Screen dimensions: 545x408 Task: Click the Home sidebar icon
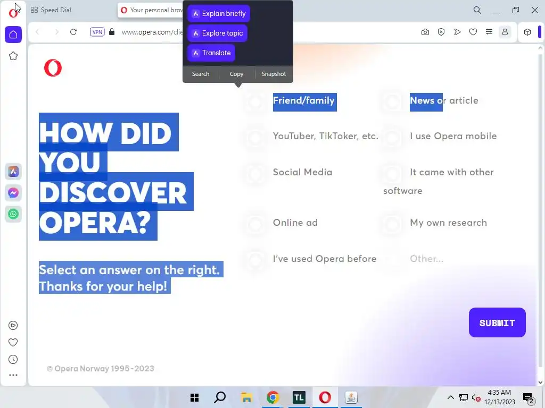pyautogui.click(x=13, y=35)
